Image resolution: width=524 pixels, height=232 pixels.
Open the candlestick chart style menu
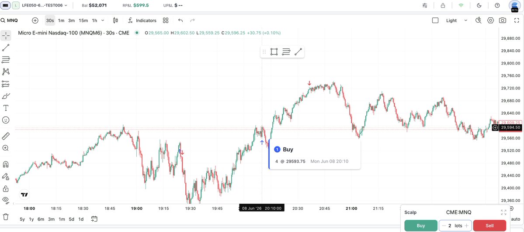pyautogui.click(x=116, y=20)
